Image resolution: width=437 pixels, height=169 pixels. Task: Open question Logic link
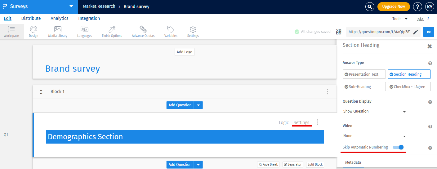coord(284,122)
